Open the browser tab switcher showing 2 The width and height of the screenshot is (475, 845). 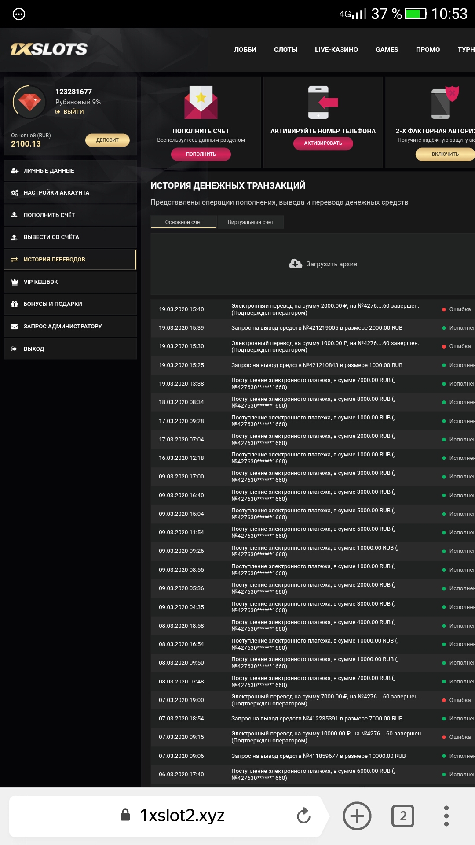point(402,816)
